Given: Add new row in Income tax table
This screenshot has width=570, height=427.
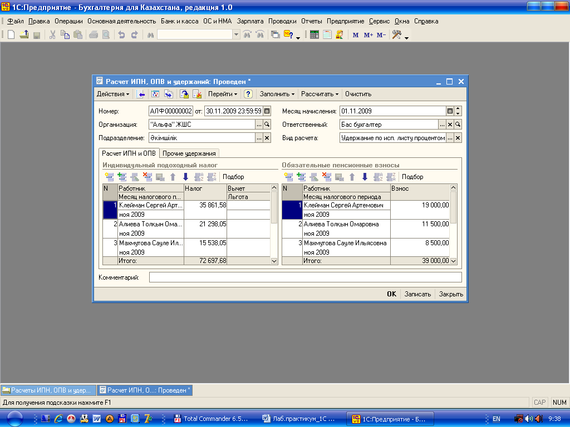Looking at the screenshot, I should click(109, 177).
